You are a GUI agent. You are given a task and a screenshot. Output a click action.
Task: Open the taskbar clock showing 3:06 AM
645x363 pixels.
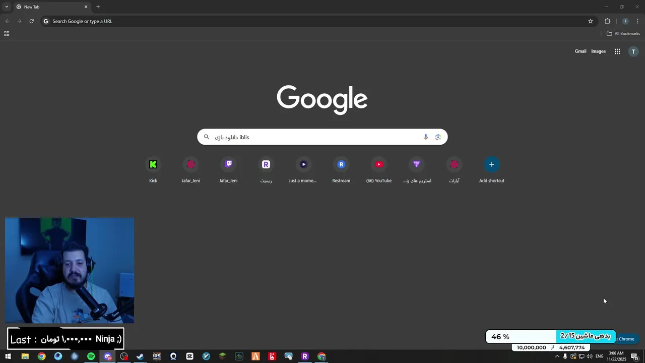click(x=616, y=356)
